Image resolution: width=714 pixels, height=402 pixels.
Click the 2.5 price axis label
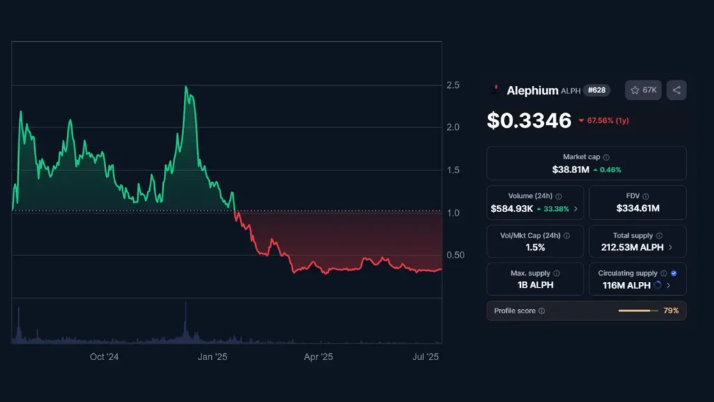click(453, 85)
